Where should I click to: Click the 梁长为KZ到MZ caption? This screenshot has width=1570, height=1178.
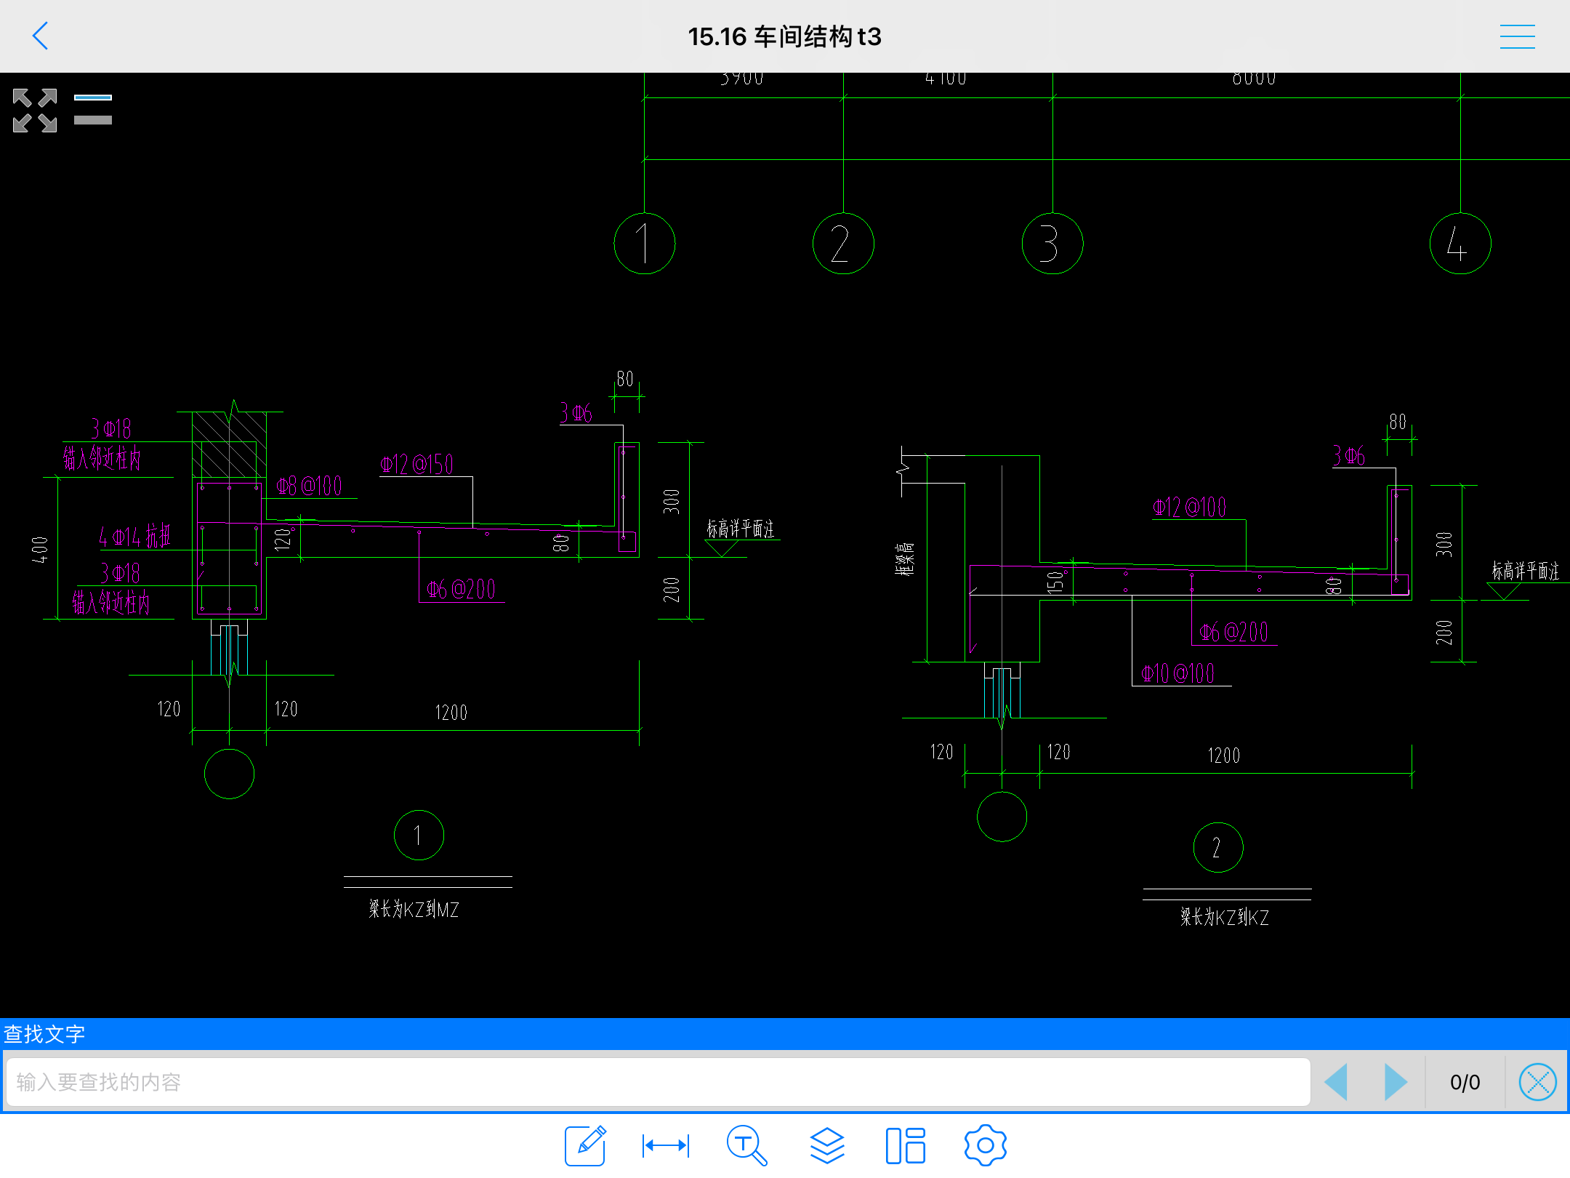point(414,910)
